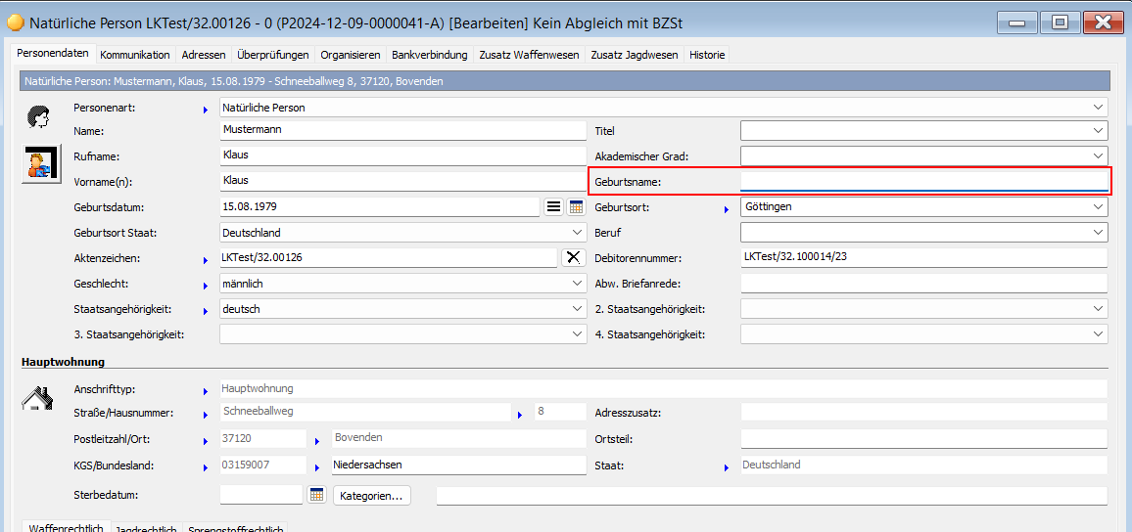Click the list menu icon beside Geburtsdatum
Image resolution: width=1132 pixels, height=532 pixels.
point(553,207)
